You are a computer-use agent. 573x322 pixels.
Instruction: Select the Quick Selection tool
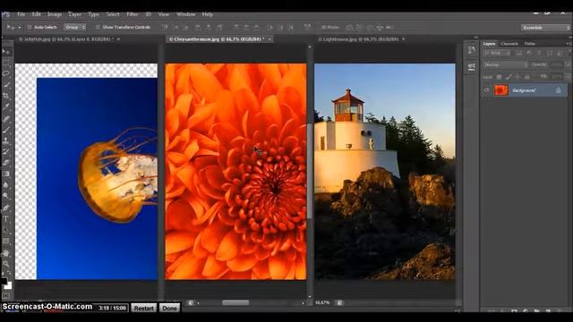6,84
